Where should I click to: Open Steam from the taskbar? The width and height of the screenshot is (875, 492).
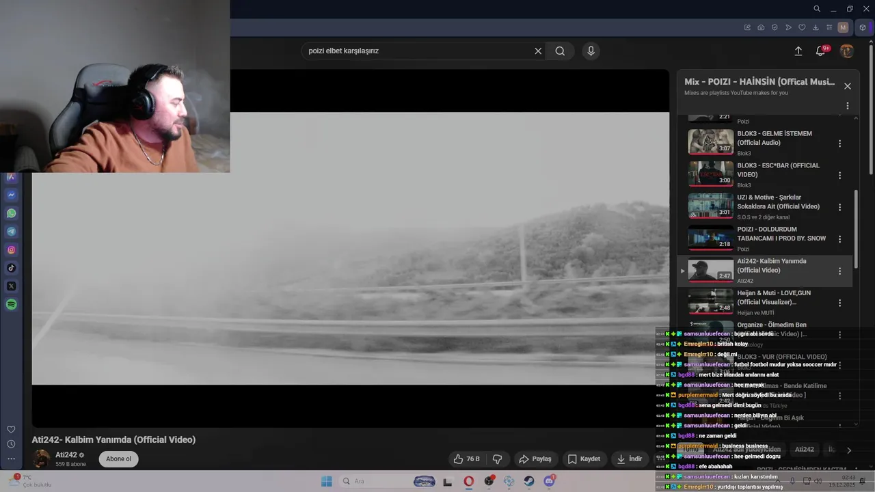pyautogui.click(x=529, y=481)
